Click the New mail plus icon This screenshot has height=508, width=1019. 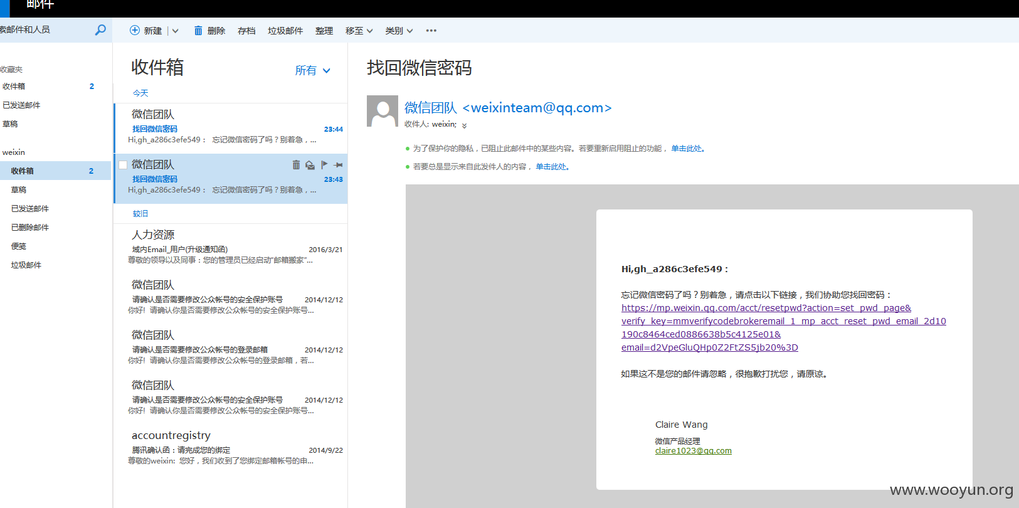135,30
